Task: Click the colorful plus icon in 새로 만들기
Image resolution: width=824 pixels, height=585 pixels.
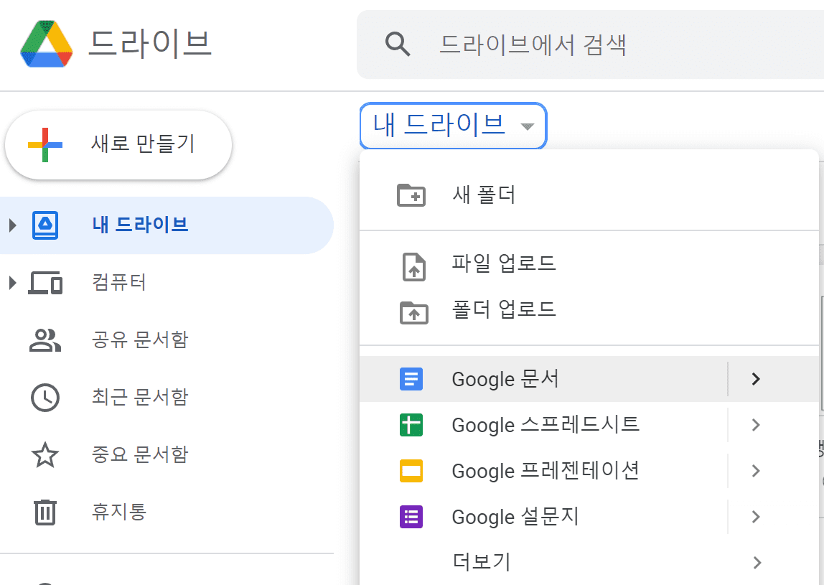Action: 45,144
